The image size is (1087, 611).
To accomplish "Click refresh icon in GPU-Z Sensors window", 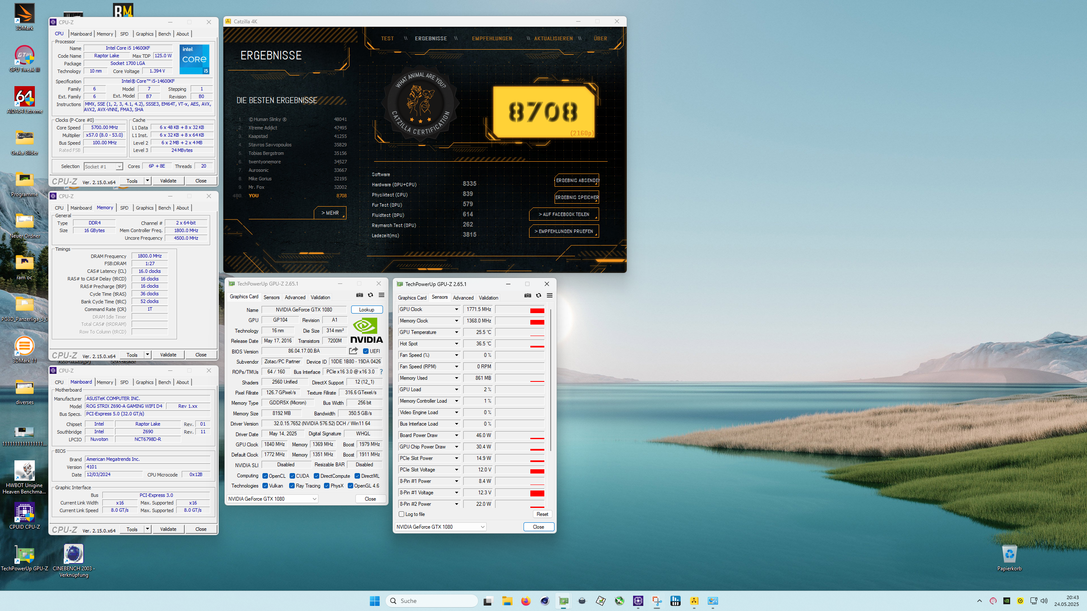I will click(x=538, y=295).
